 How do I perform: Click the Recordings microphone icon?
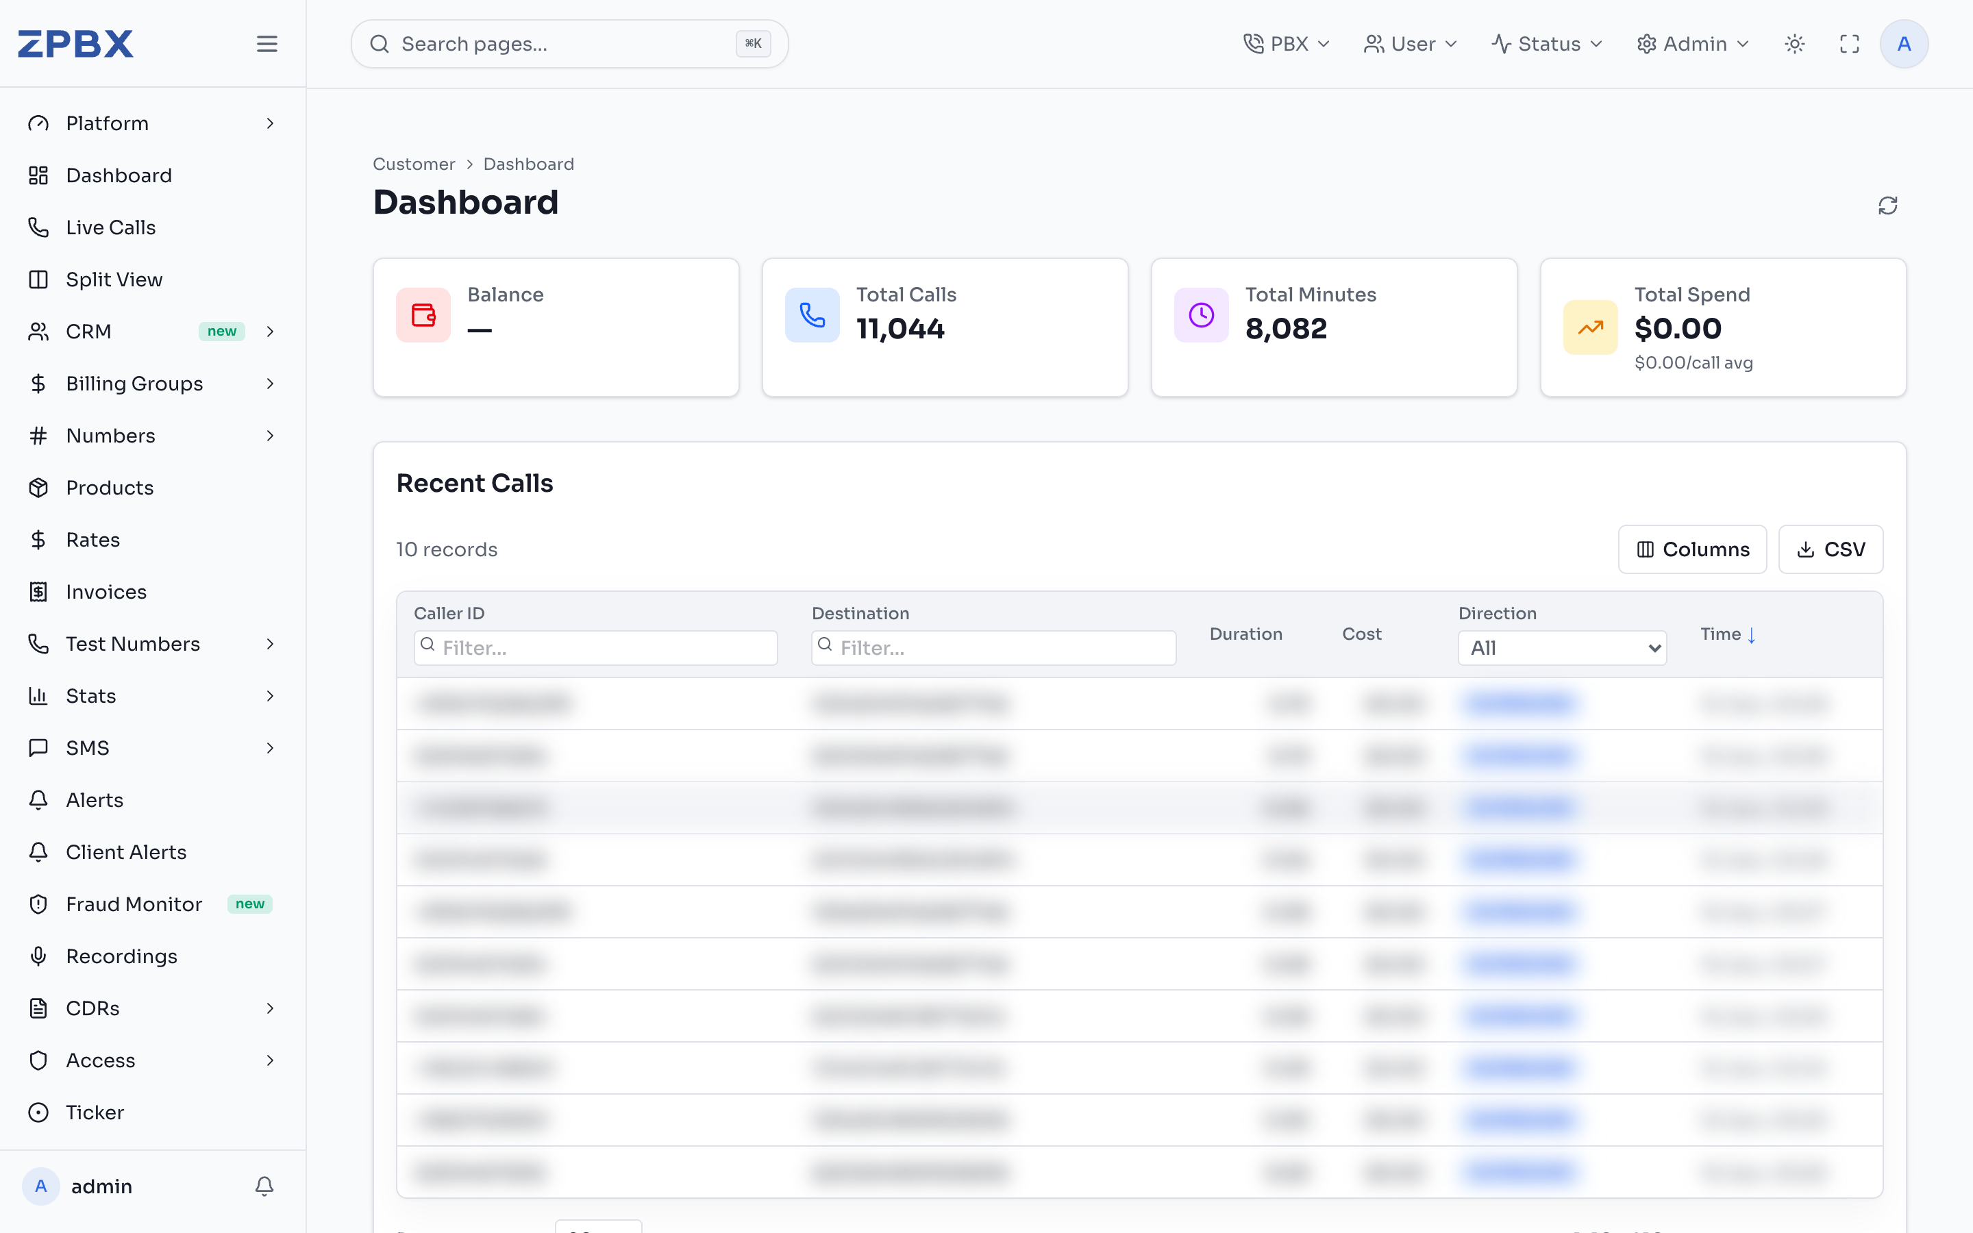38,956
